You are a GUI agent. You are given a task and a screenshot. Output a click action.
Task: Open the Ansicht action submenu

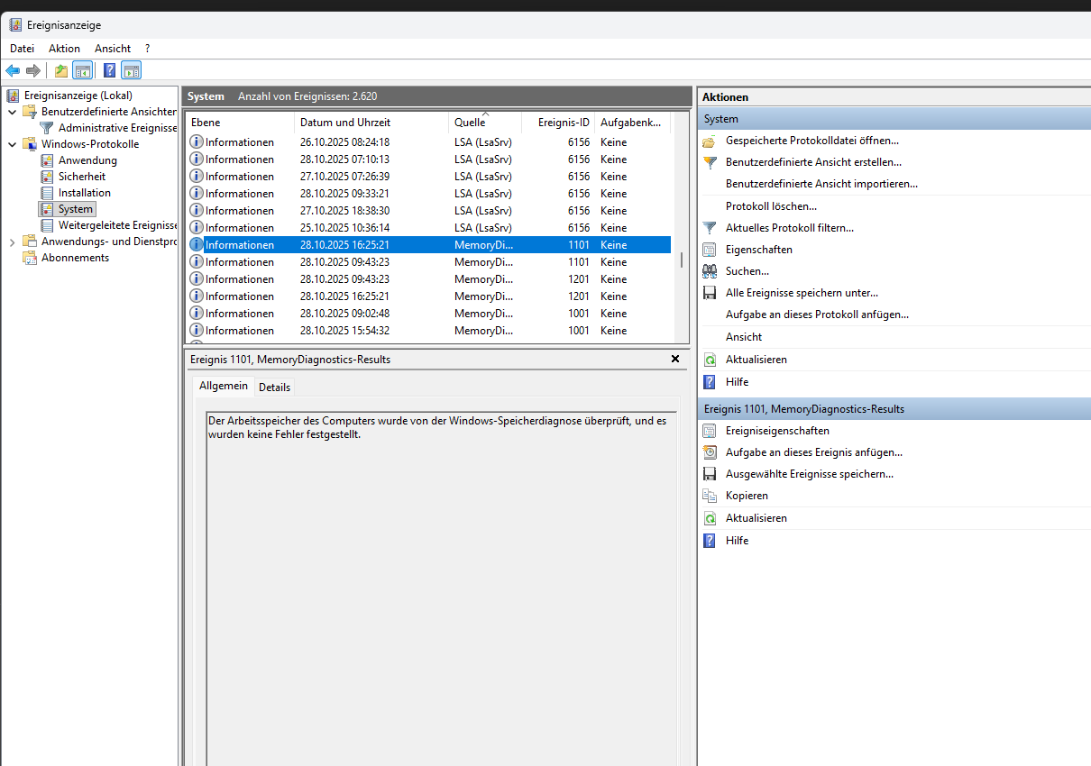(744, 337)
